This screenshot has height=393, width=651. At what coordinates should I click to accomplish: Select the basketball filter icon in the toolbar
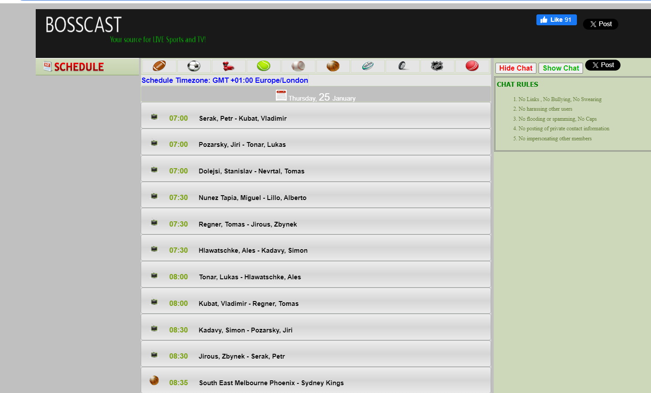(x=333, y=66)
